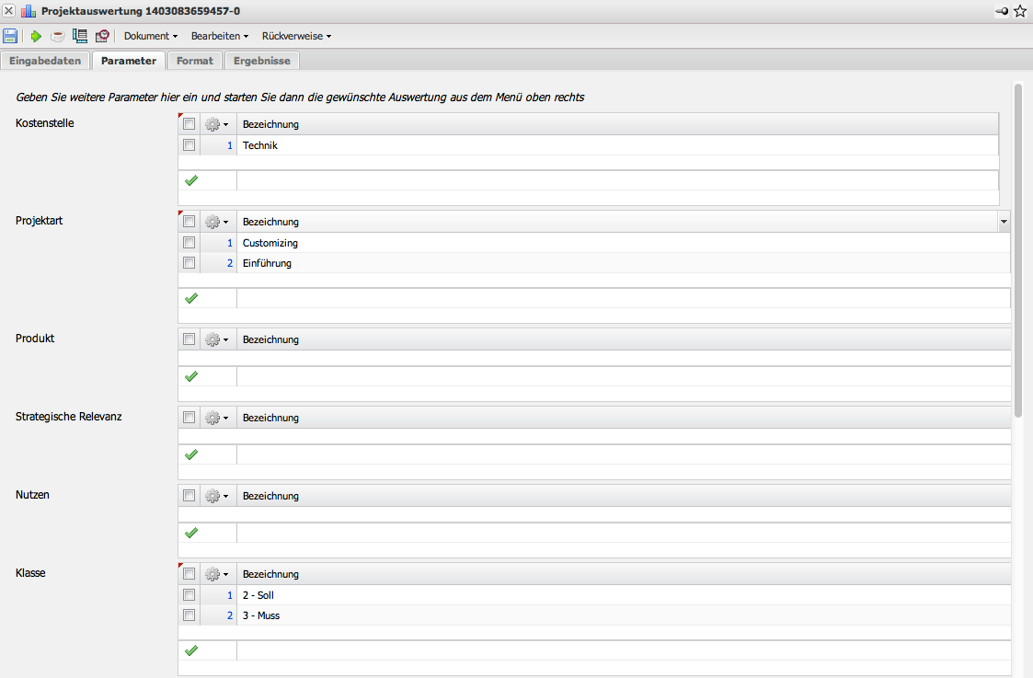Confirm Kostenstelle entry with green checkmark
Image resolution: width=1033 pixels, height=678 pixels.
coord(191,180)
